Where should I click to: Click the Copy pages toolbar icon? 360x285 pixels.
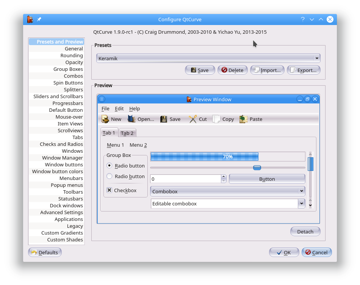(x=216, y=119)
